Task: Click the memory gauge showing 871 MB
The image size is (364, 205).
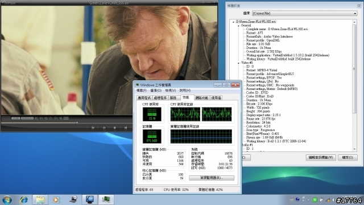Action: coord(152,137)
